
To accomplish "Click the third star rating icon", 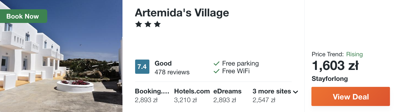I will coord(157,25).
